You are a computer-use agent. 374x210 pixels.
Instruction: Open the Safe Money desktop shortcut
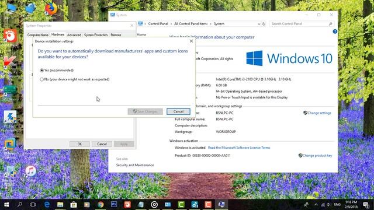10,93
